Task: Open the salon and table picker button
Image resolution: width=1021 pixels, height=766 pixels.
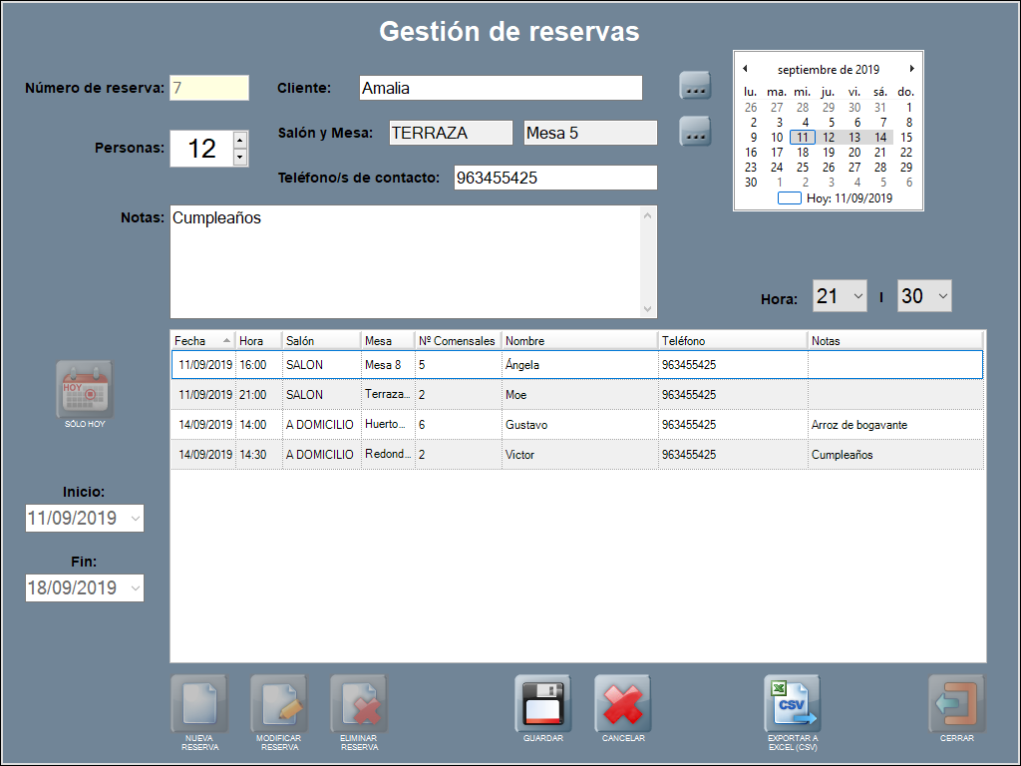Action: (695, 132)
